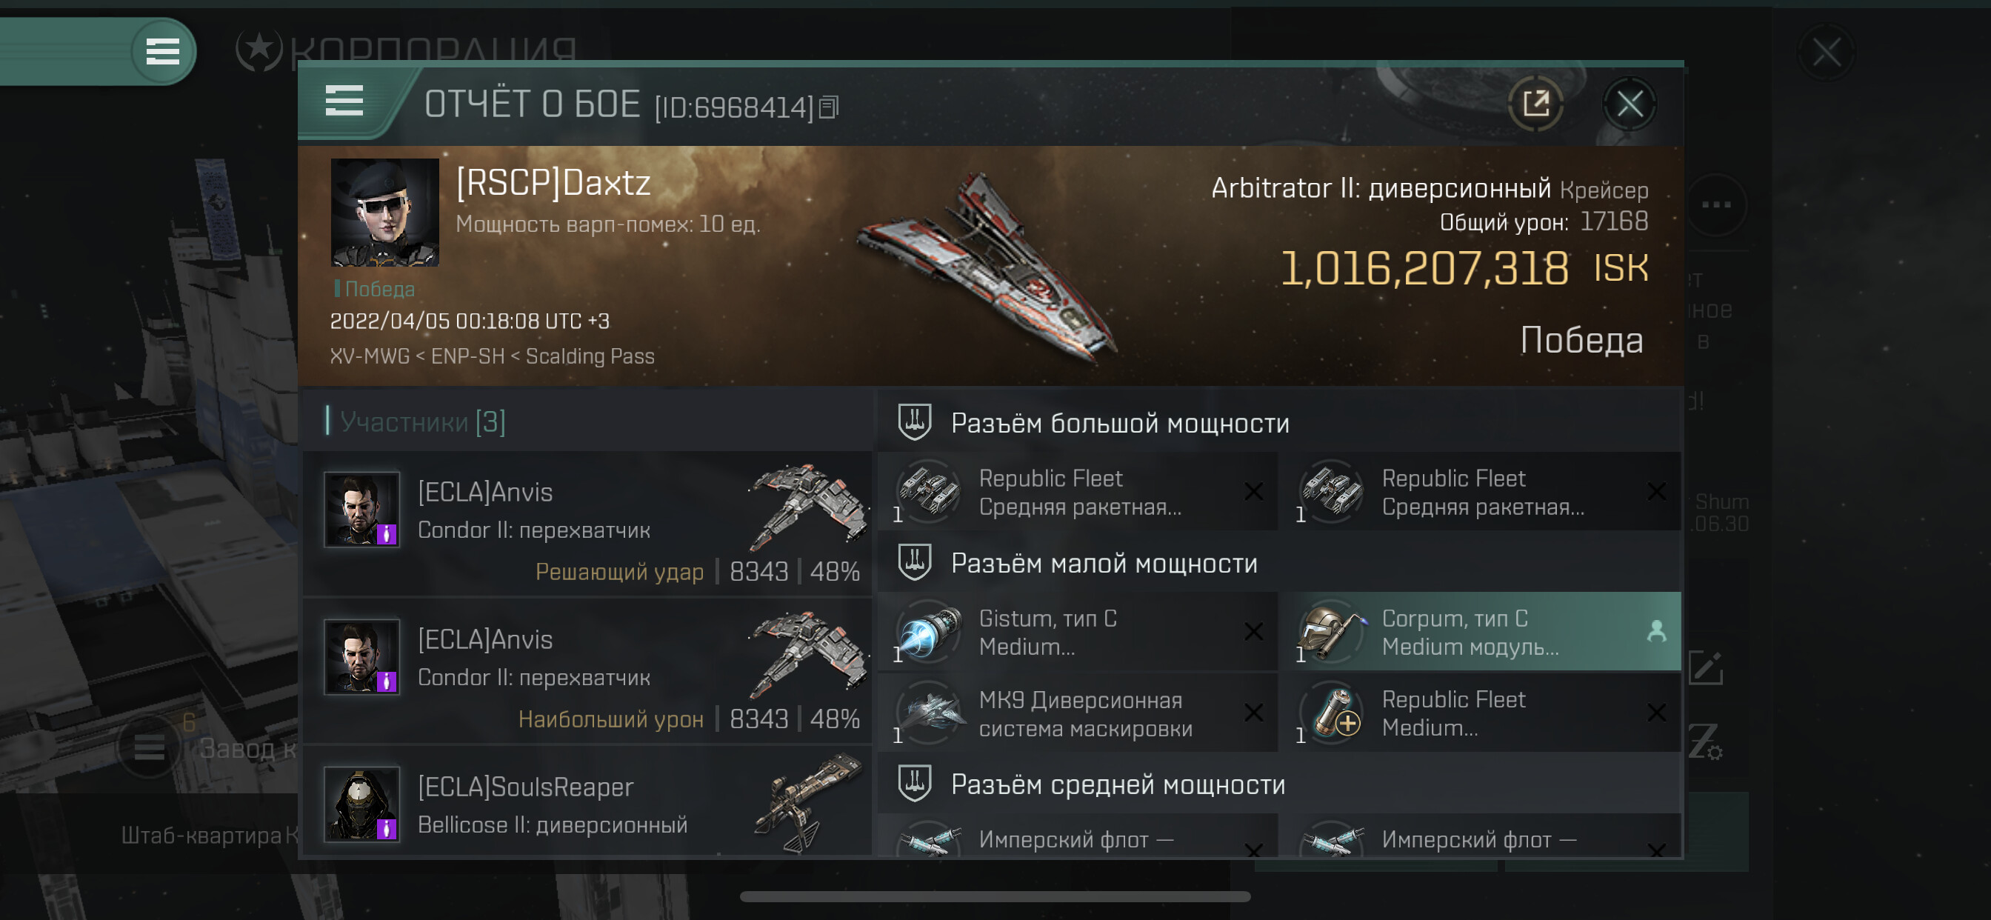Open the Republic Fleet Medium low-slot module
The image size is (1991, 920).
coord(1480,713)
